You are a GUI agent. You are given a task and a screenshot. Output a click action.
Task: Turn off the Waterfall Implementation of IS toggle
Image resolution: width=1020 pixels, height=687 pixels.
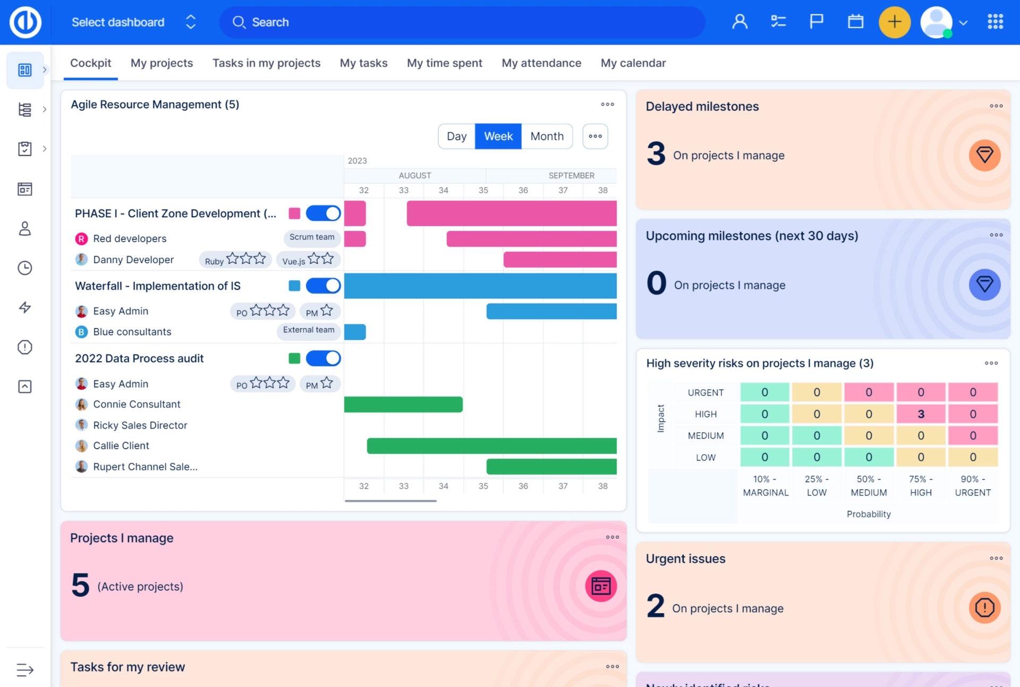(x=322, y=285)
